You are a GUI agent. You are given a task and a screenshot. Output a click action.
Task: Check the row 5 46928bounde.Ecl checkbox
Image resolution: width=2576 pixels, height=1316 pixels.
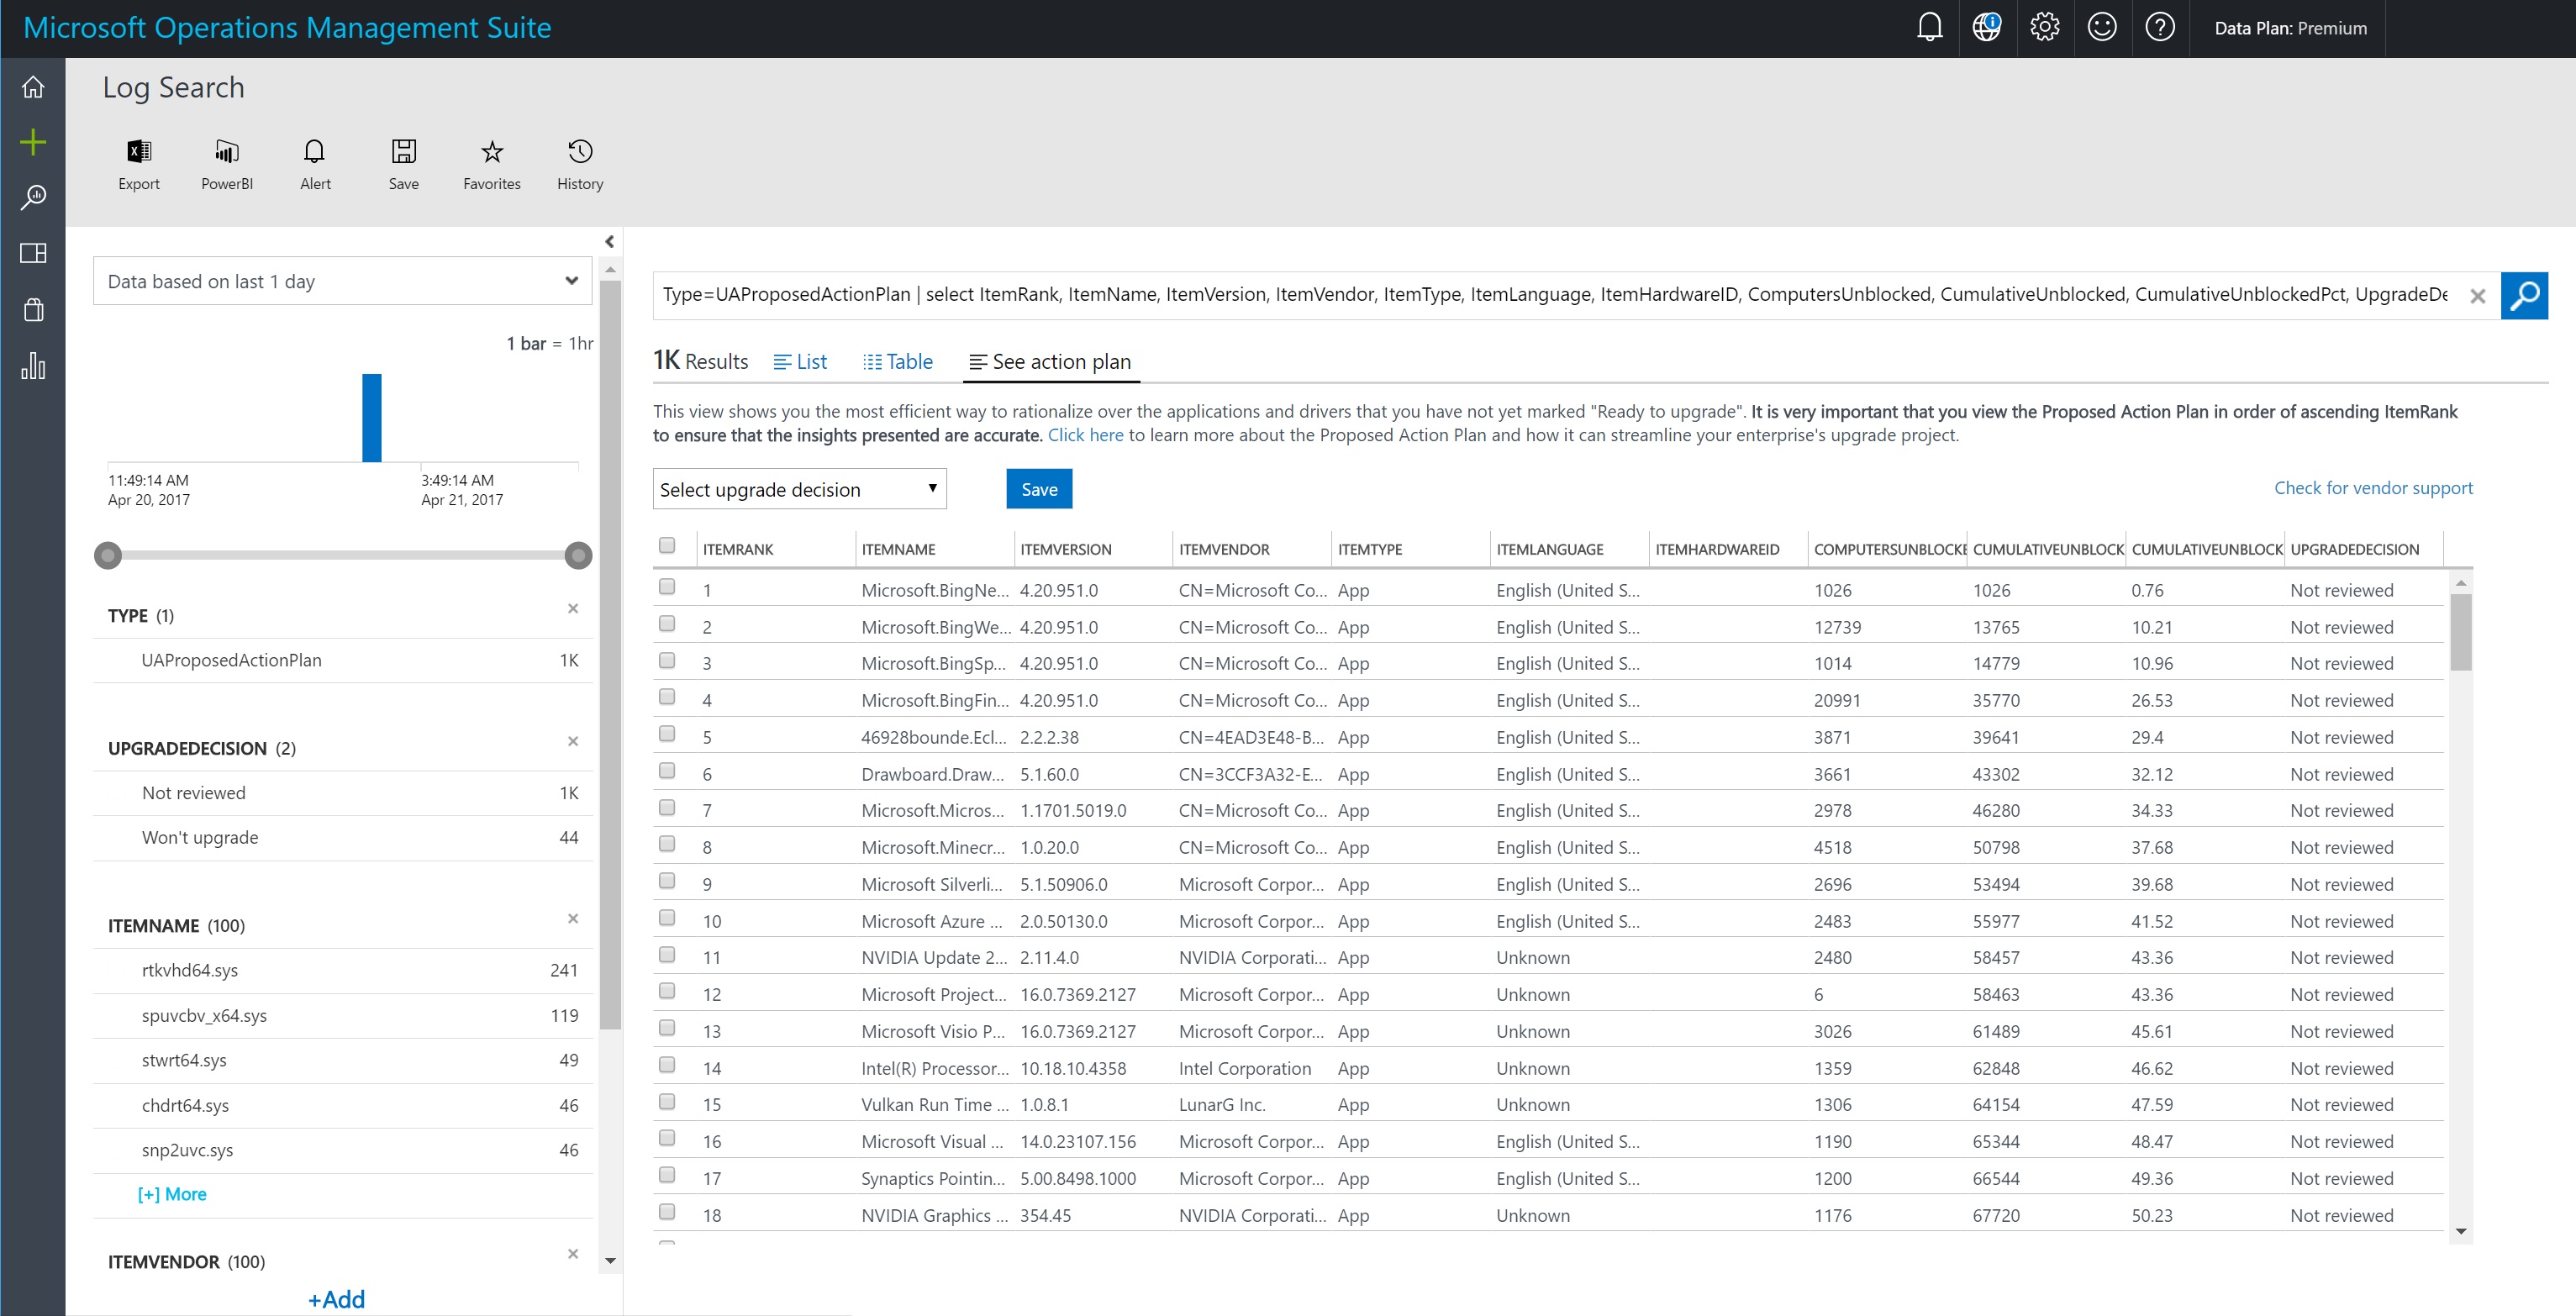667,734
